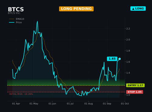Click the 01 Aug axis label

[88, 103]
